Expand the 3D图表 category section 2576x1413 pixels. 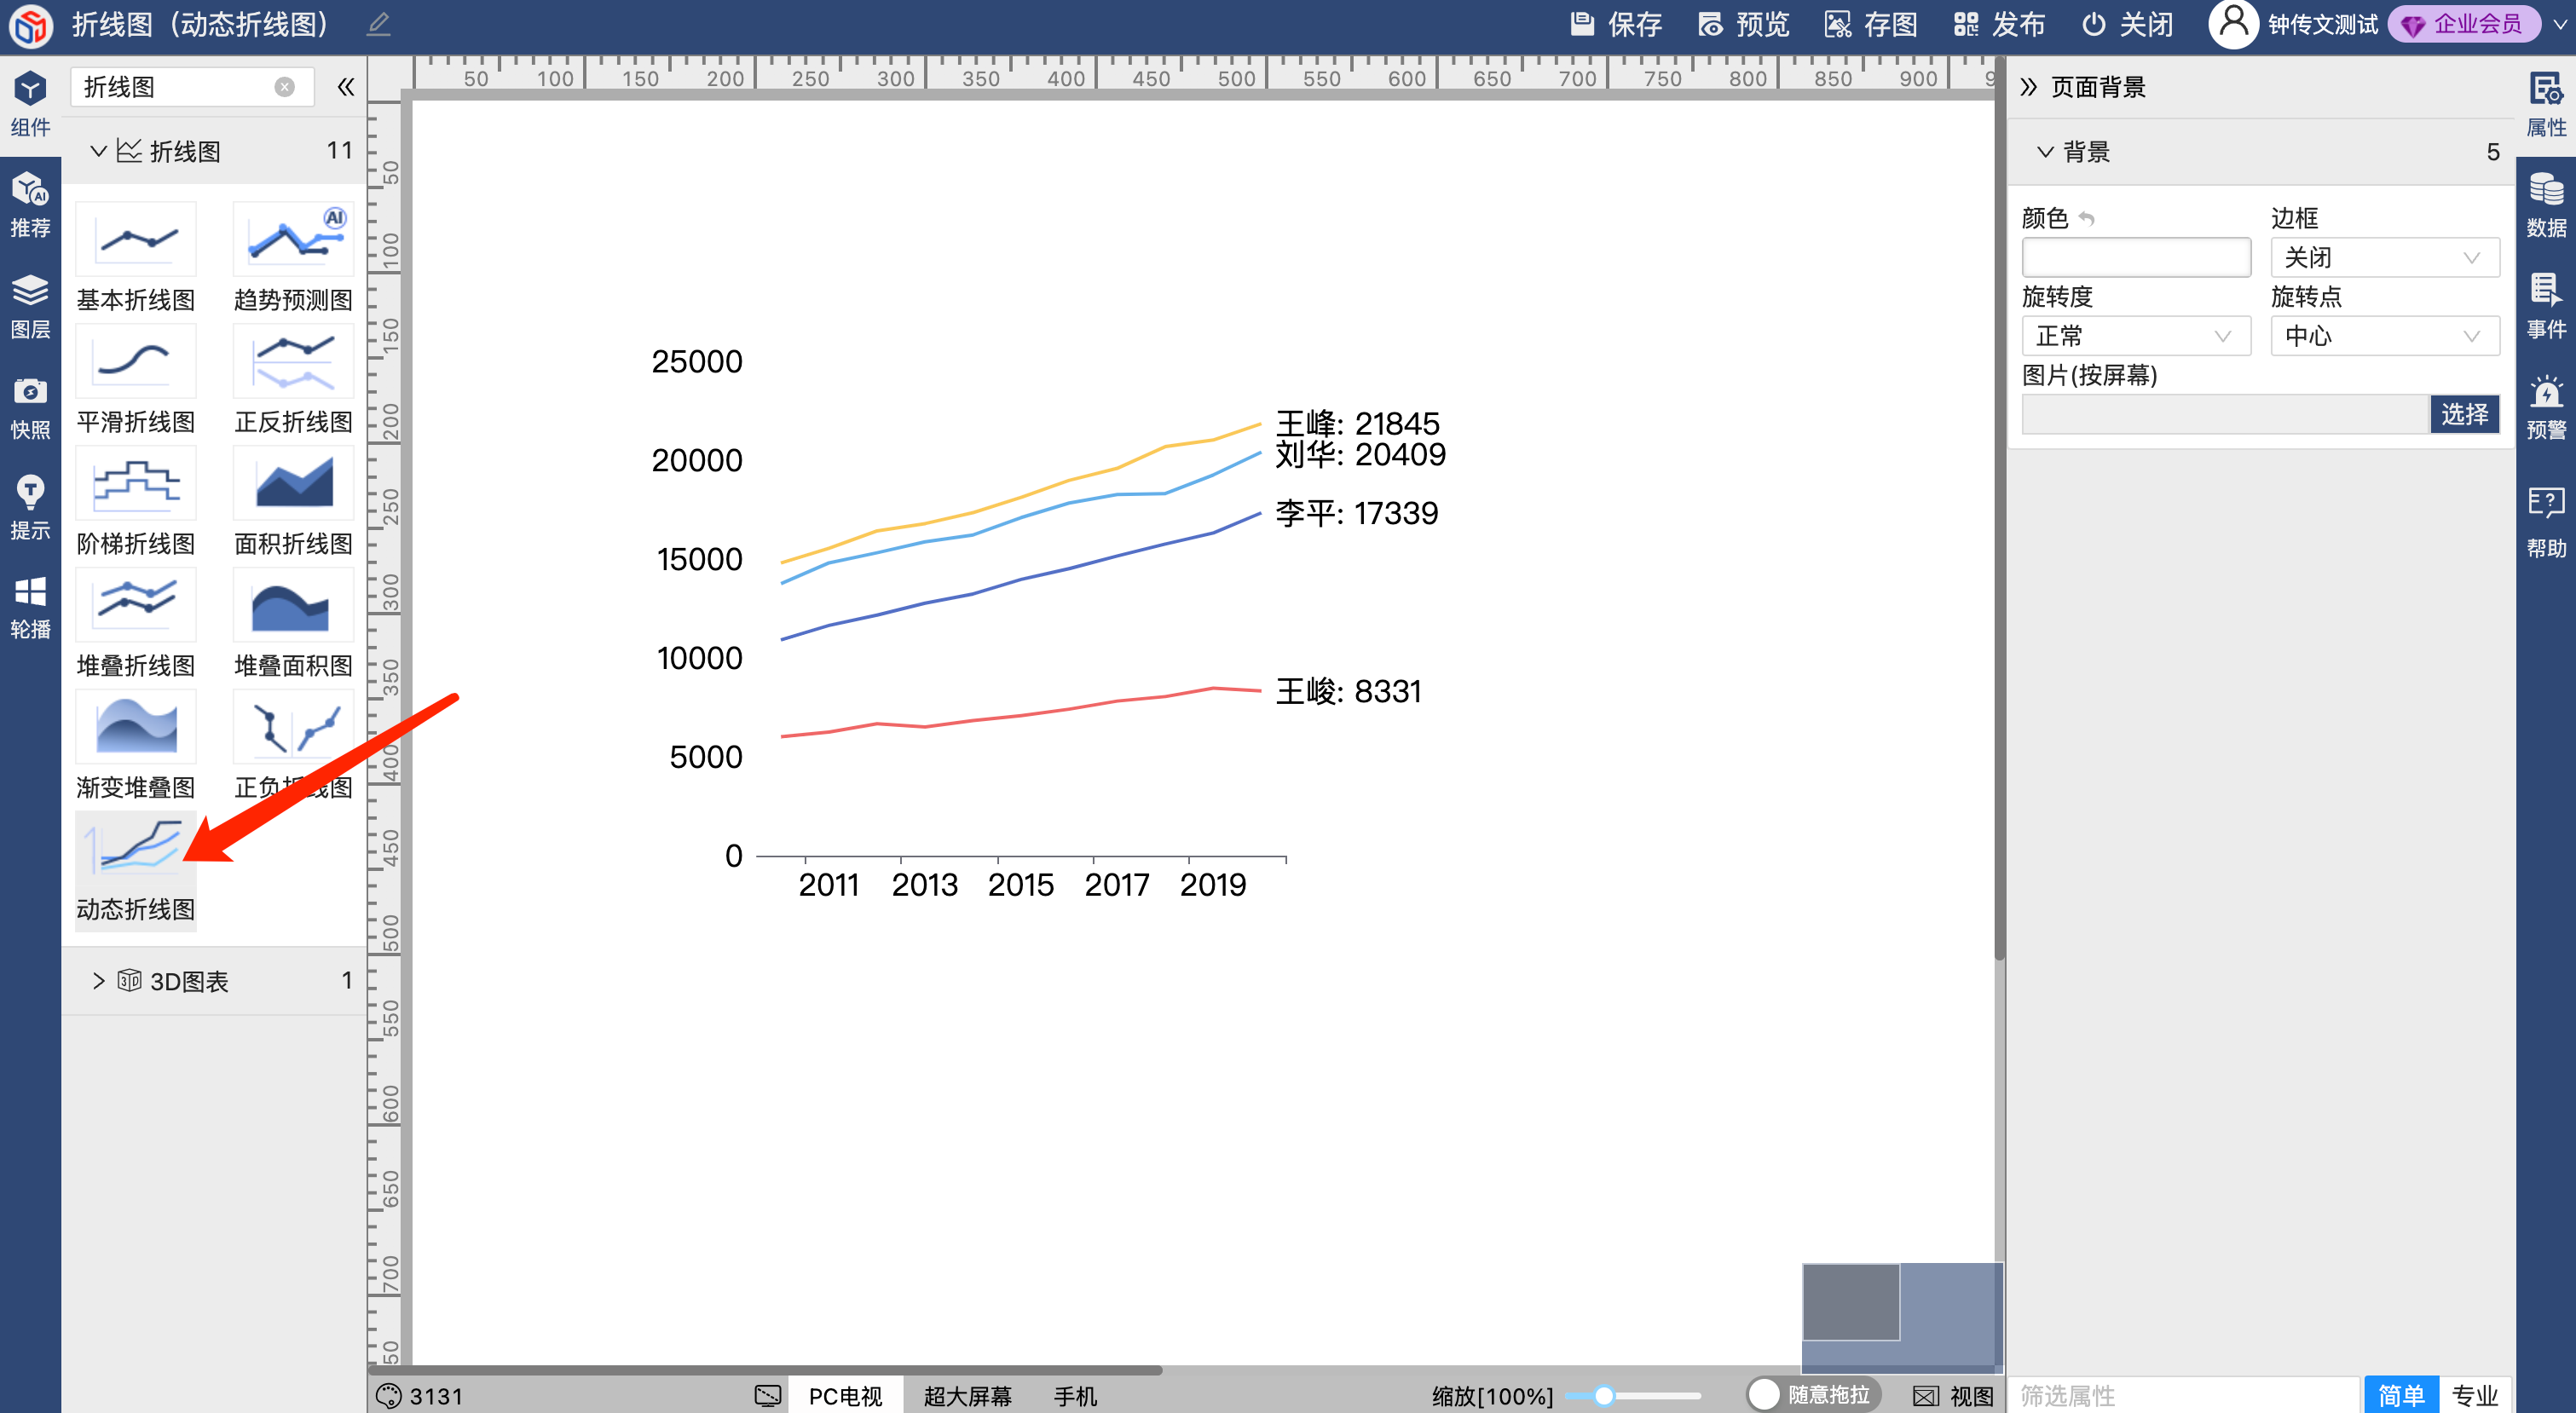pyautogui.click(x=98, y=981)
